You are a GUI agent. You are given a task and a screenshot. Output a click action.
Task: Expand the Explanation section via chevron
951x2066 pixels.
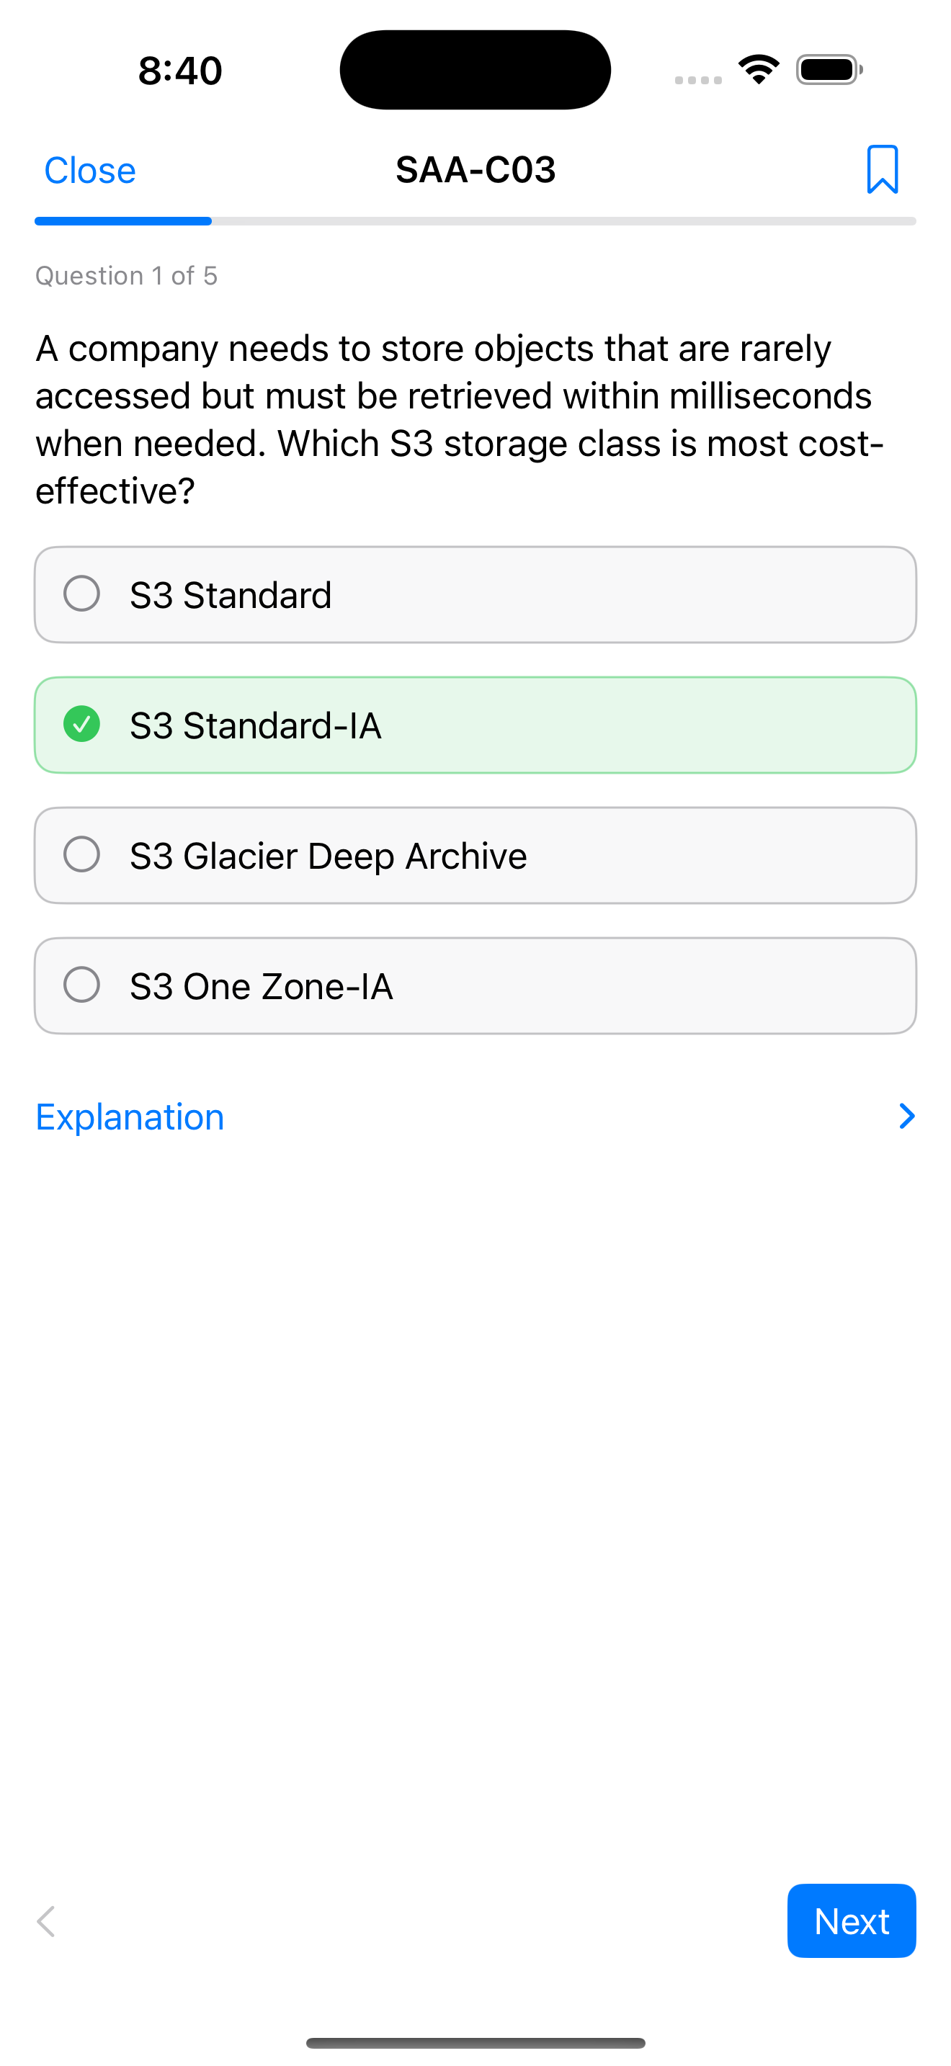907,1117
